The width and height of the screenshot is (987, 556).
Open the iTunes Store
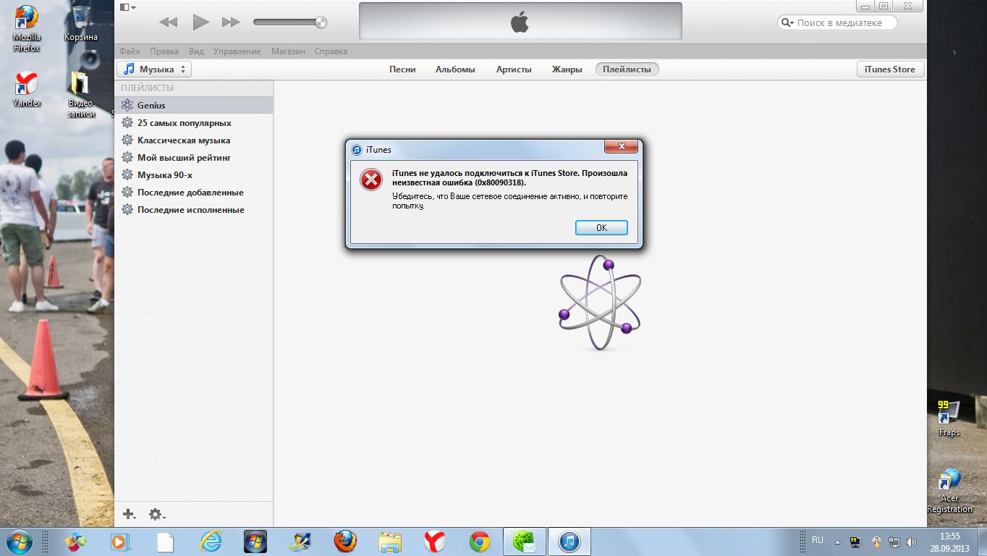pos(889,69)
